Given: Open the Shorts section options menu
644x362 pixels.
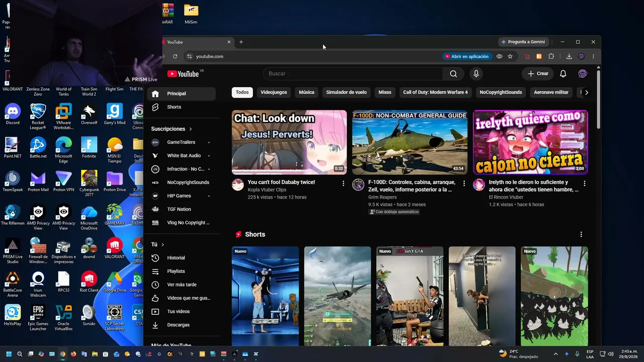Looking at the screenshot, I should [x=581, y=234].
